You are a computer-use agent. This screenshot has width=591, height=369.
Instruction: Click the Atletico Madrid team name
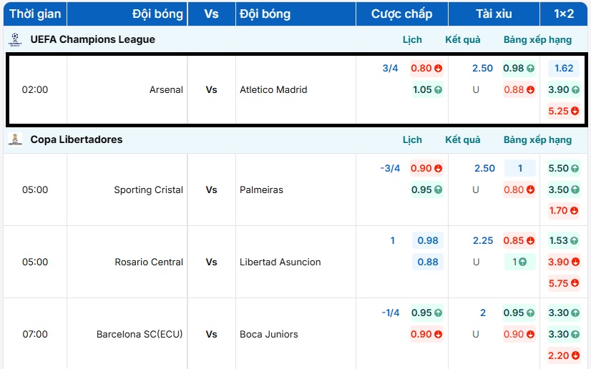(x=273, y=90)
